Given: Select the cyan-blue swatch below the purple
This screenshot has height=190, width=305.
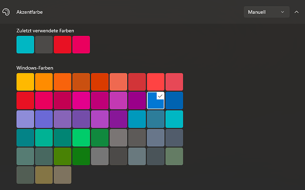Looking at the screenshot, I should [x=137, y=119].
